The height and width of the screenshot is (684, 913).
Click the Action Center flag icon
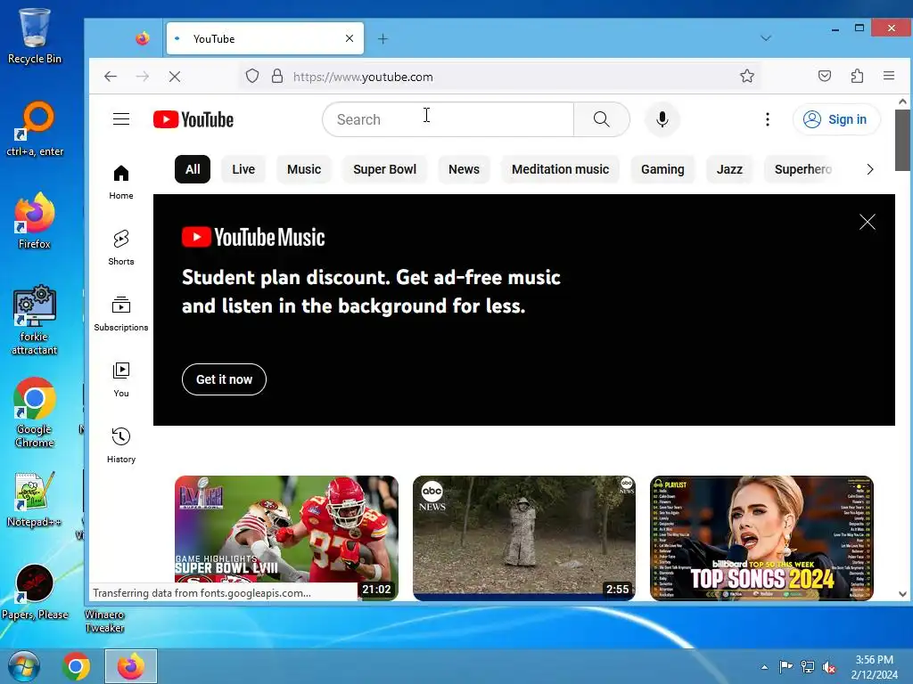[786, 667]
